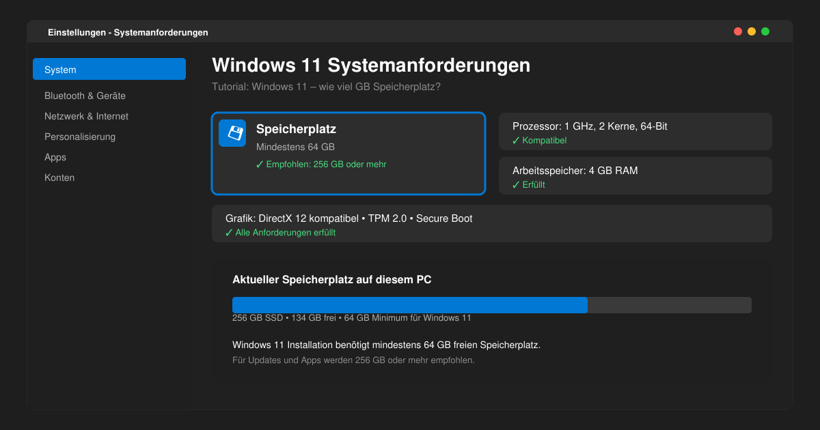The image size is (820, 430).
Task: Click the window title 'Einstellungen - Systemanforderungen'
Action: (128, 32)
